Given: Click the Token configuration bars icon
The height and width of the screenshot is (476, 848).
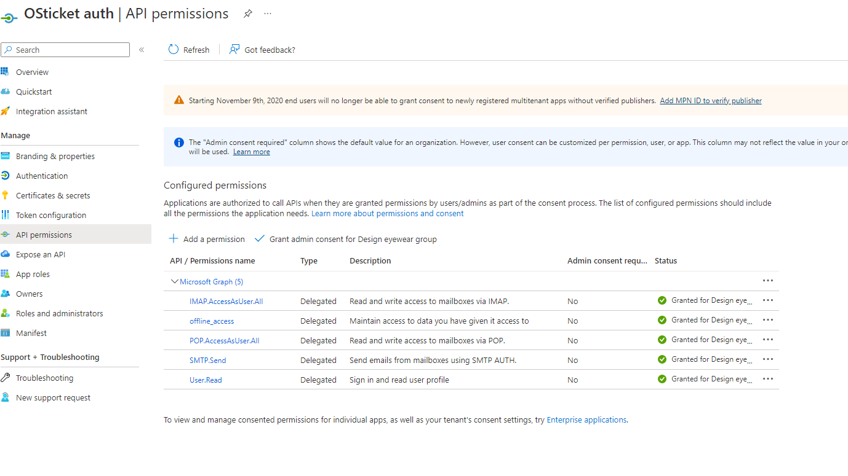Looking at the screenshot, I should coord(5,215).
